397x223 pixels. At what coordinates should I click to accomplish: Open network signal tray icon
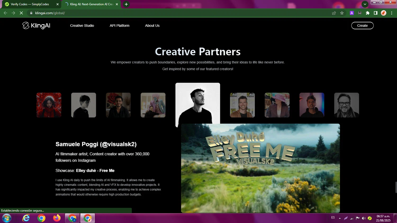352,218
